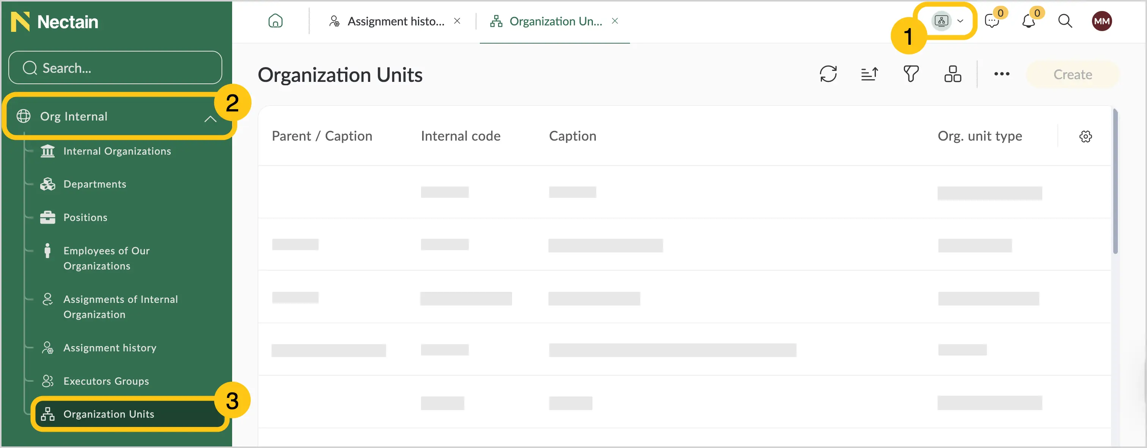Open table column settings gear
The height and width of the screenshot is (448, 1147).
click(1086, 136)
